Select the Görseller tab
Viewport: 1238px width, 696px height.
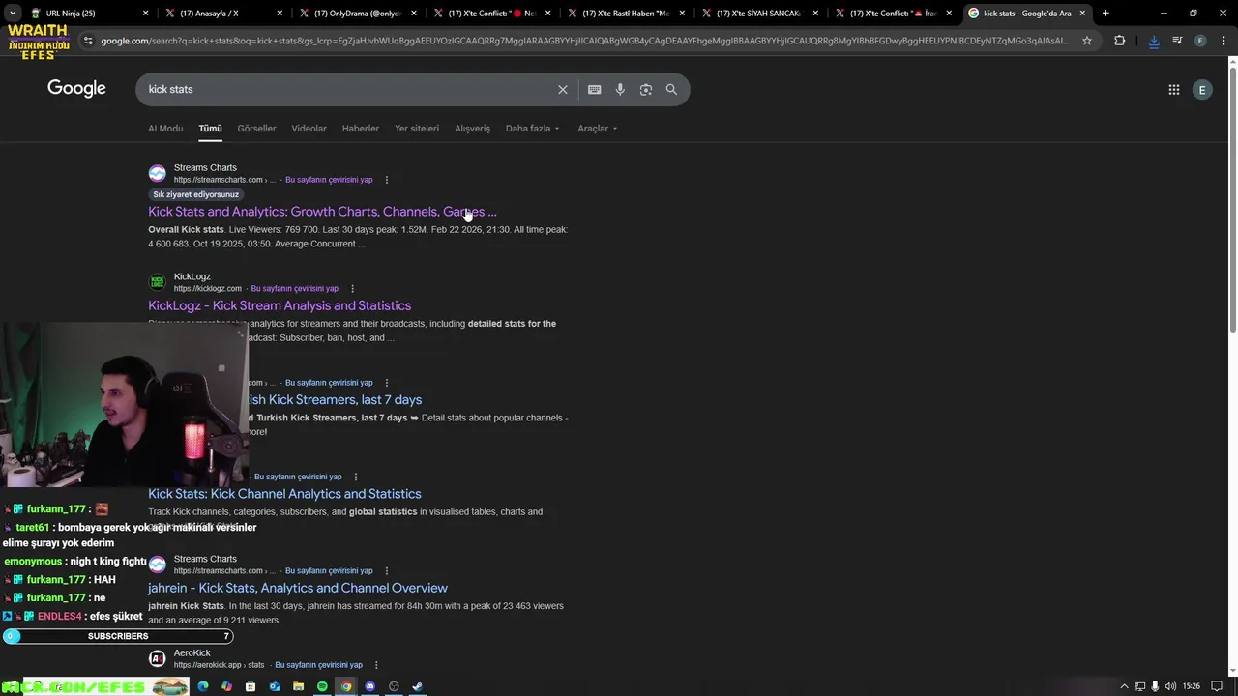256,129
